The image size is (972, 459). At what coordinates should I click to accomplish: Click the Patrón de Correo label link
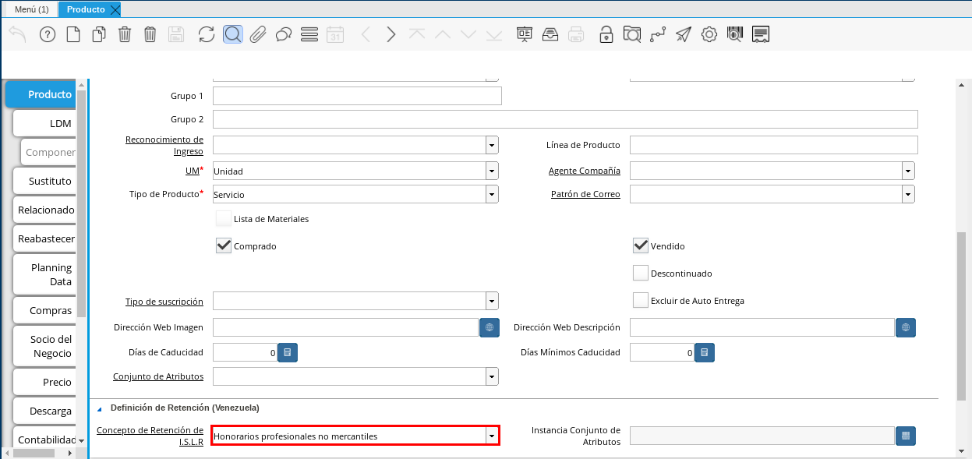[585, 194]
